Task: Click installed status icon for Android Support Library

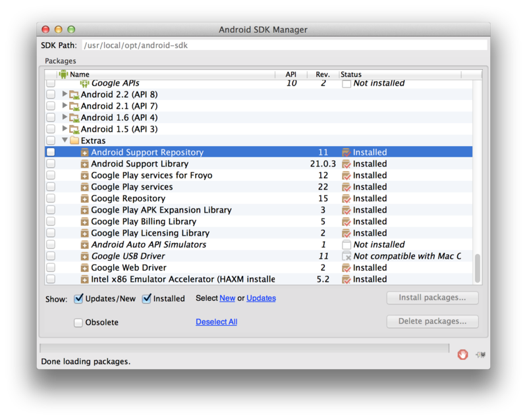Action: coord(346,164)
